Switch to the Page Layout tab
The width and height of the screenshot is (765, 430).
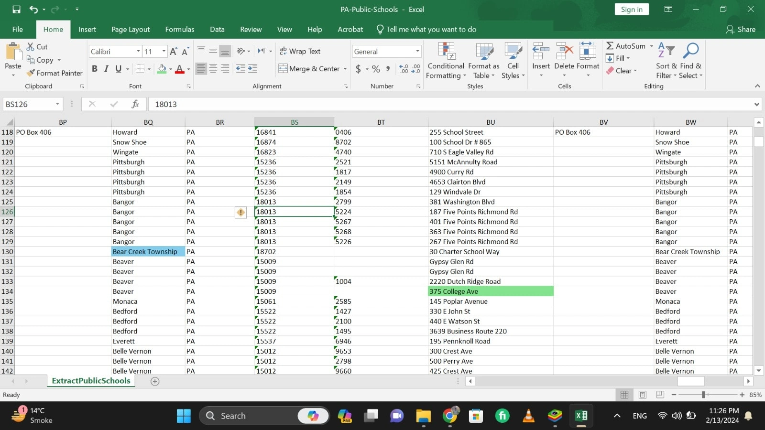(131, 30)
